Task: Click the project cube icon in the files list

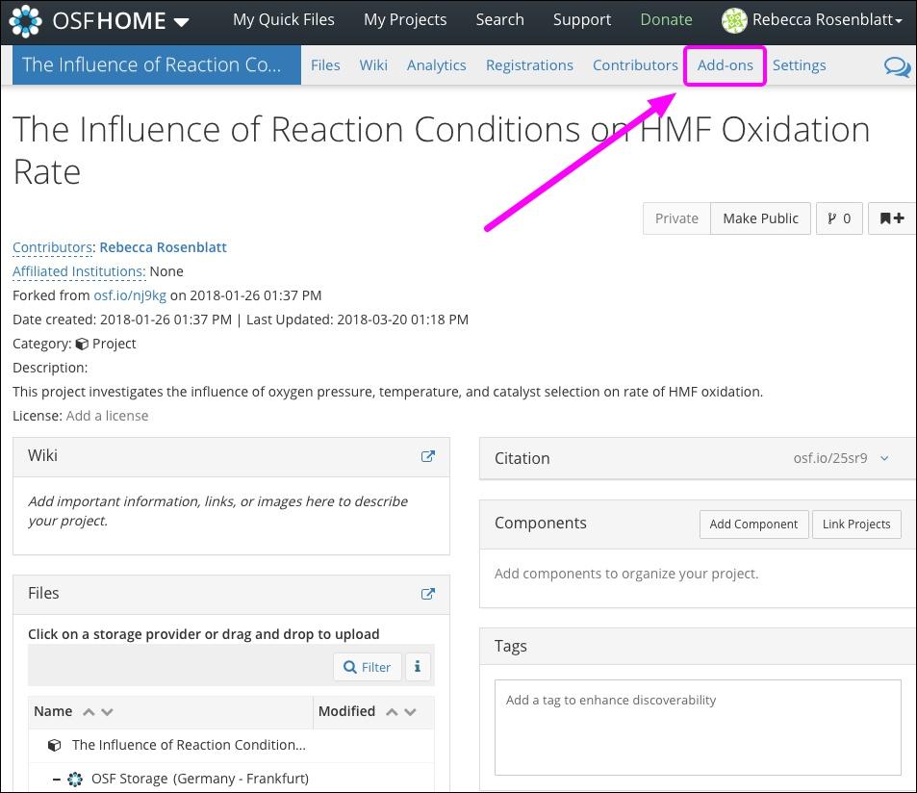Action: coord(55,745)
